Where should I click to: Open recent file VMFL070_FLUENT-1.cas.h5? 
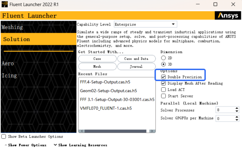pyautogui.click(x=106, y=108)
